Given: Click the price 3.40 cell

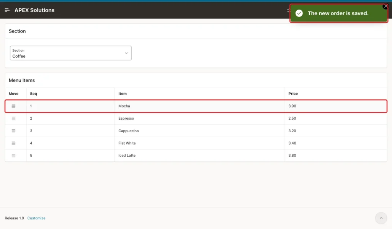Looking at the screenshot, I should click(336, 143).
